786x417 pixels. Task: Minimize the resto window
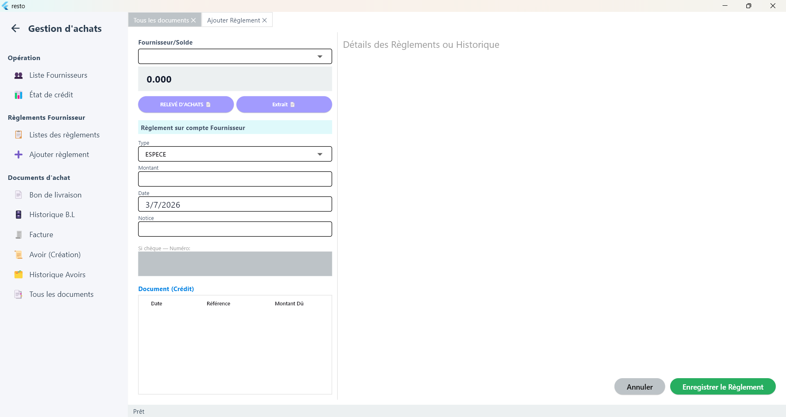pos(725,6)
